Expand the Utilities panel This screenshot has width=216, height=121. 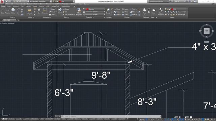pyautogui.click(x=31, y=17)
